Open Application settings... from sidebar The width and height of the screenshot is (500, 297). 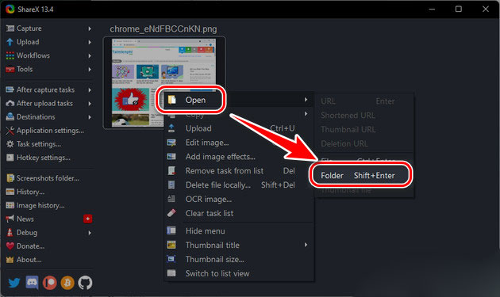click(50, 131)
